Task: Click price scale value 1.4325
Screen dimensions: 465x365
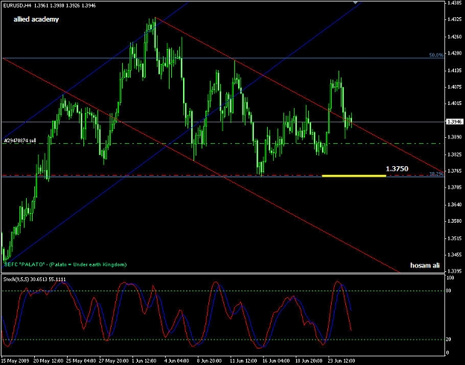Action: click(455, 19)
